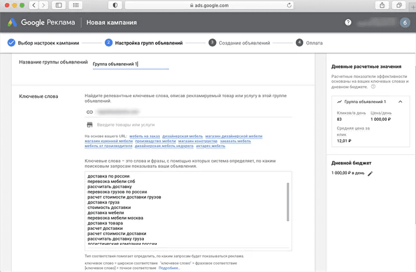Click the ad group name field
Image resolution: width=416 pixels, height=272 pixels.
130,64
